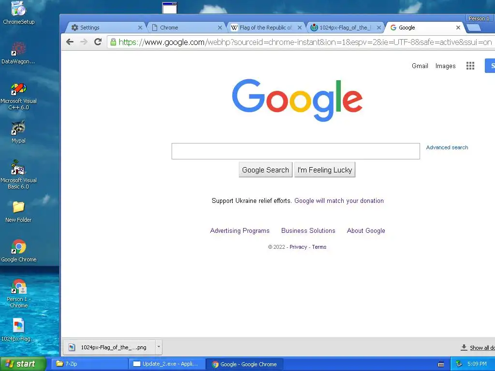Screen dimensions: 495x371
Task: Click the blue Sign in button
Action: pos(490,66)
